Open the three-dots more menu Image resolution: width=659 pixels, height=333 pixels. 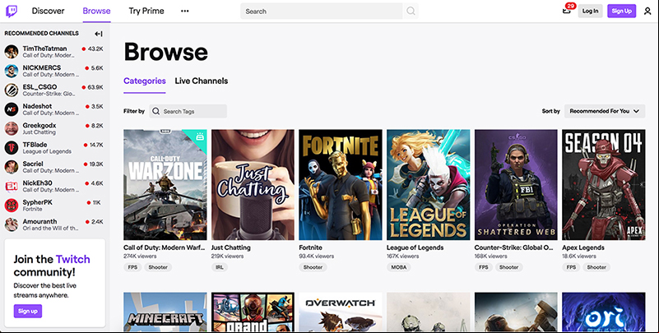click(185, 11)
